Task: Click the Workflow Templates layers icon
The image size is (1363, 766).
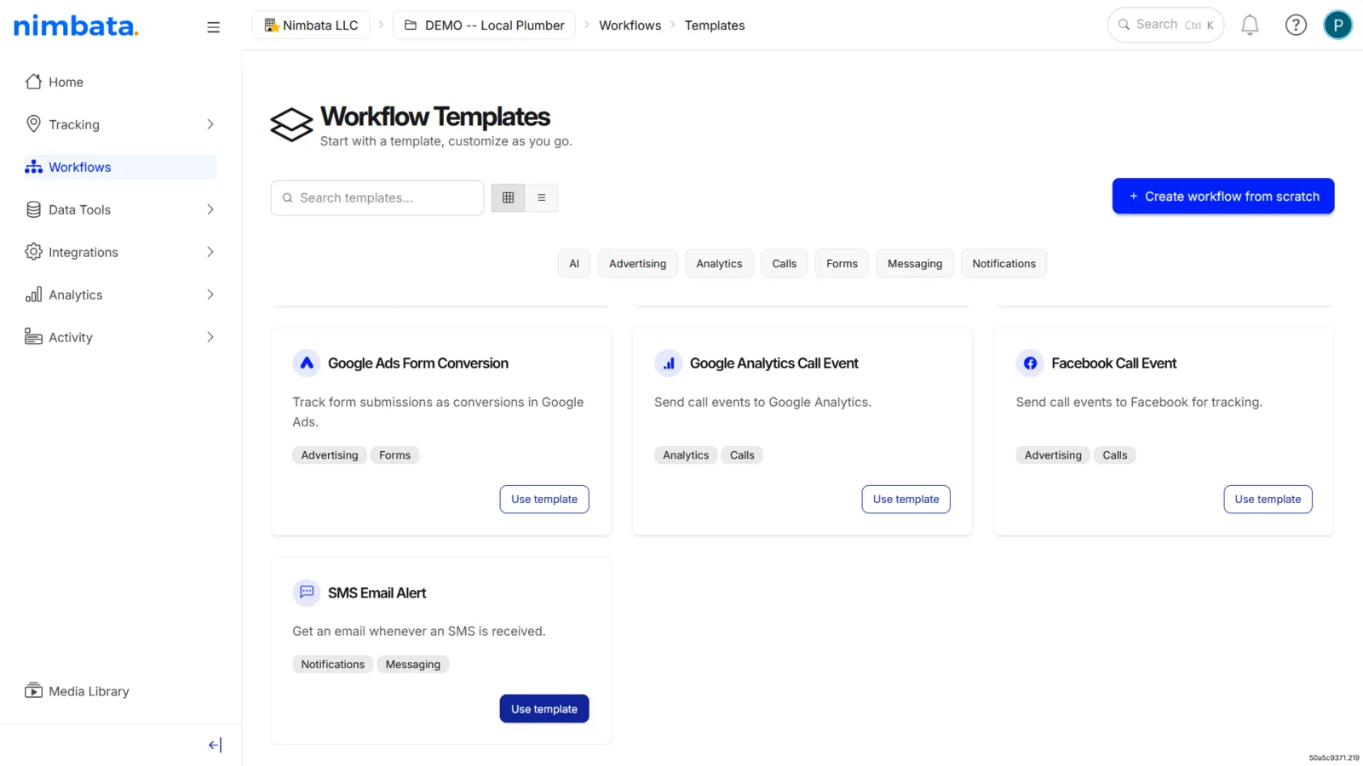Action: [x=291, y=125]
